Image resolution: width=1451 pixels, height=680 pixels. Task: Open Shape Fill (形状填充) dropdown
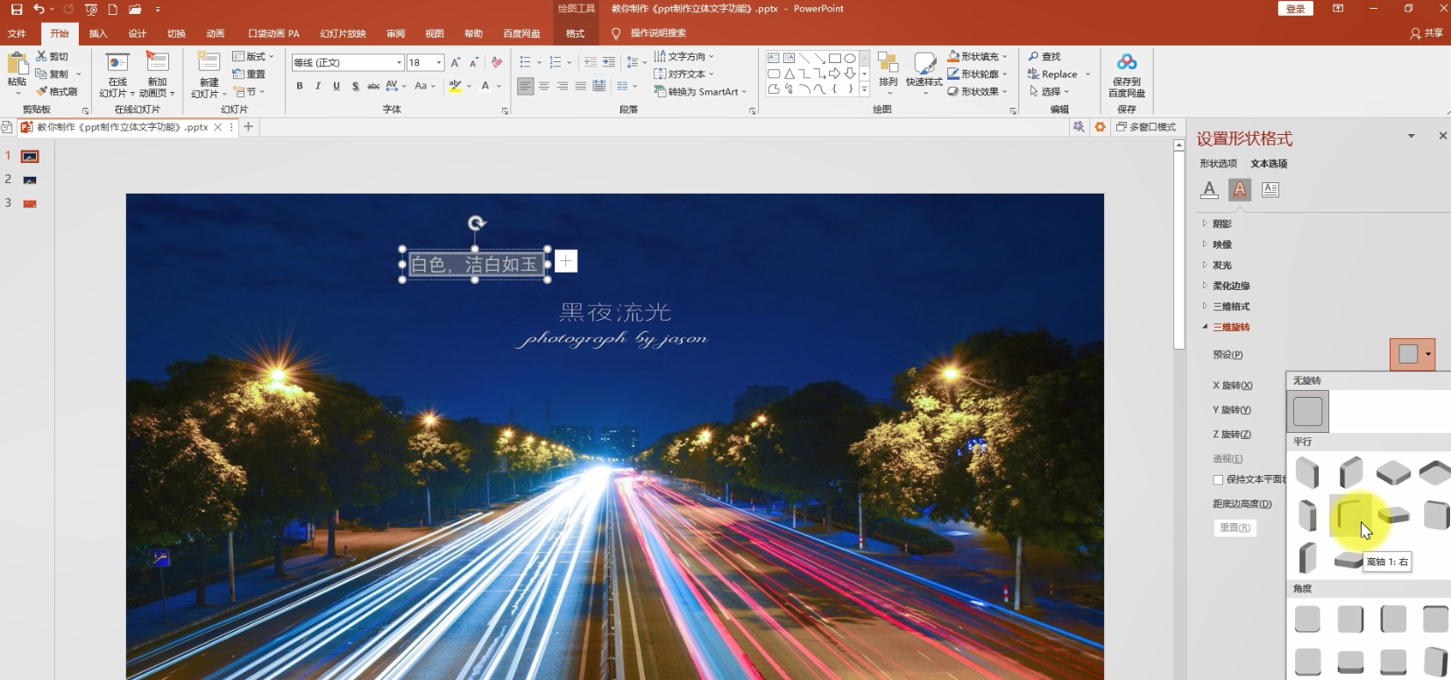[x=978, y=56]
